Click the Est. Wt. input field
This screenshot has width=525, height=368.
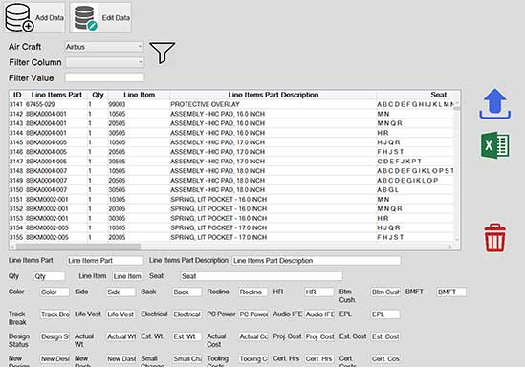point(186,336)
